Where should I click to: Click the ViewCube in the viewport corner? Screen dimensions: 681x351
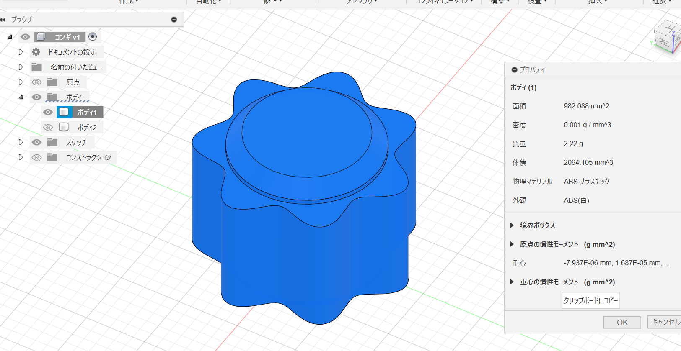(668, 38)
